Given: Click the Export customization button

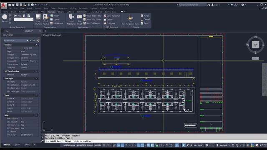Looking at the screenshot, I should [55, 20].
